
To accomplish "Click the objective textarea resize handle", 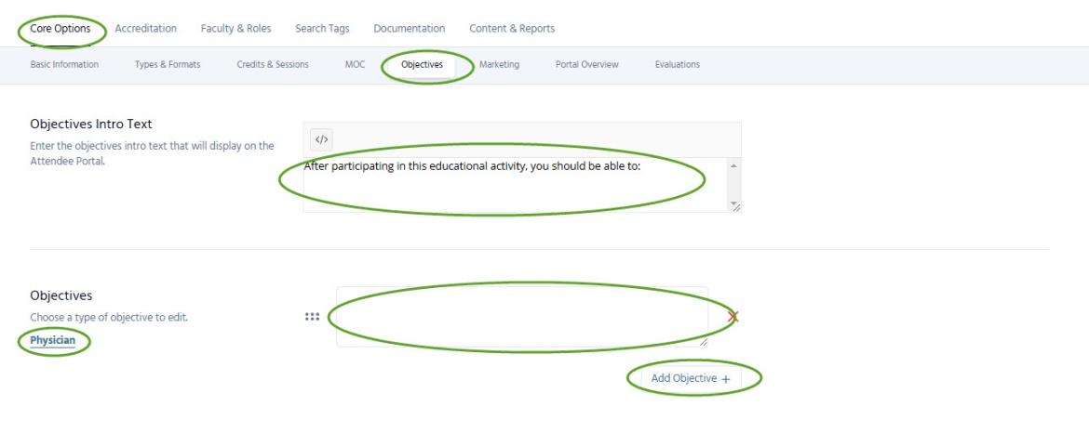I will pos(704,342).
